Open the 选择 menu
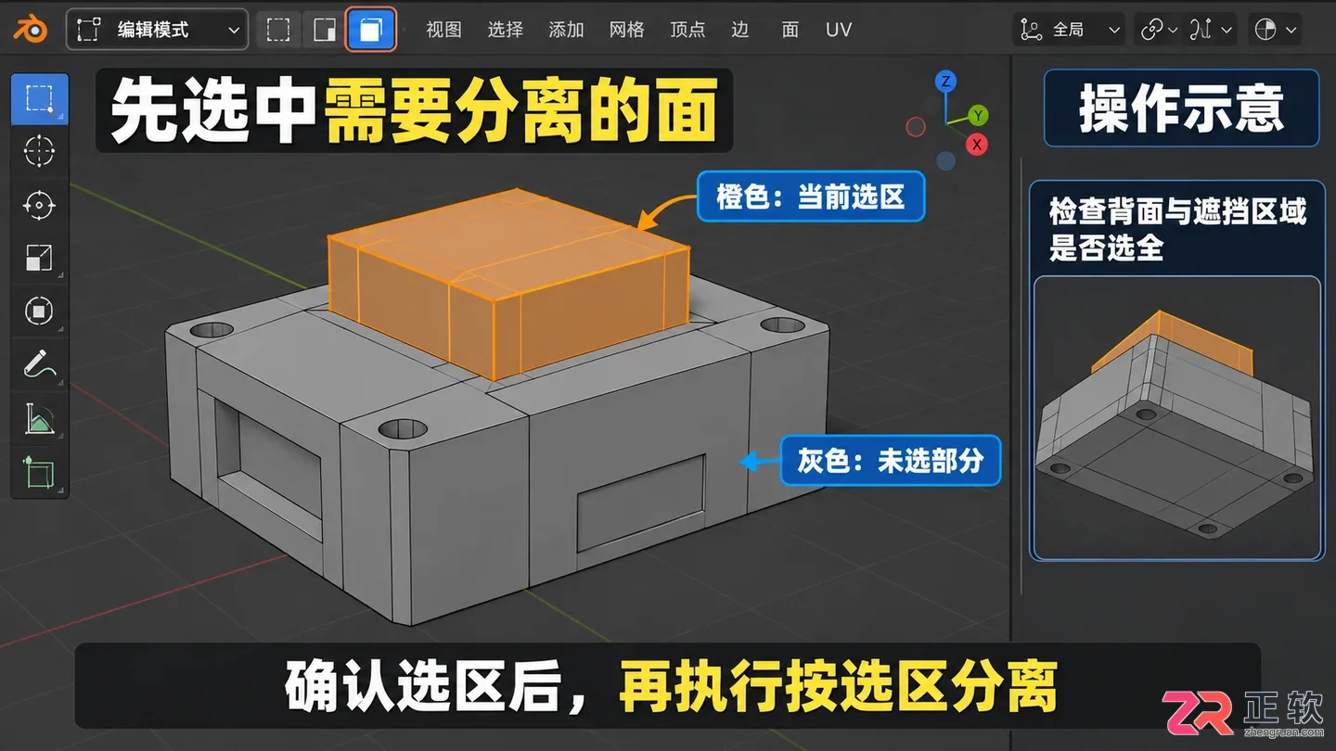Image resolution: width=1336 pixels, height=751 pixels. click(505, 30)
